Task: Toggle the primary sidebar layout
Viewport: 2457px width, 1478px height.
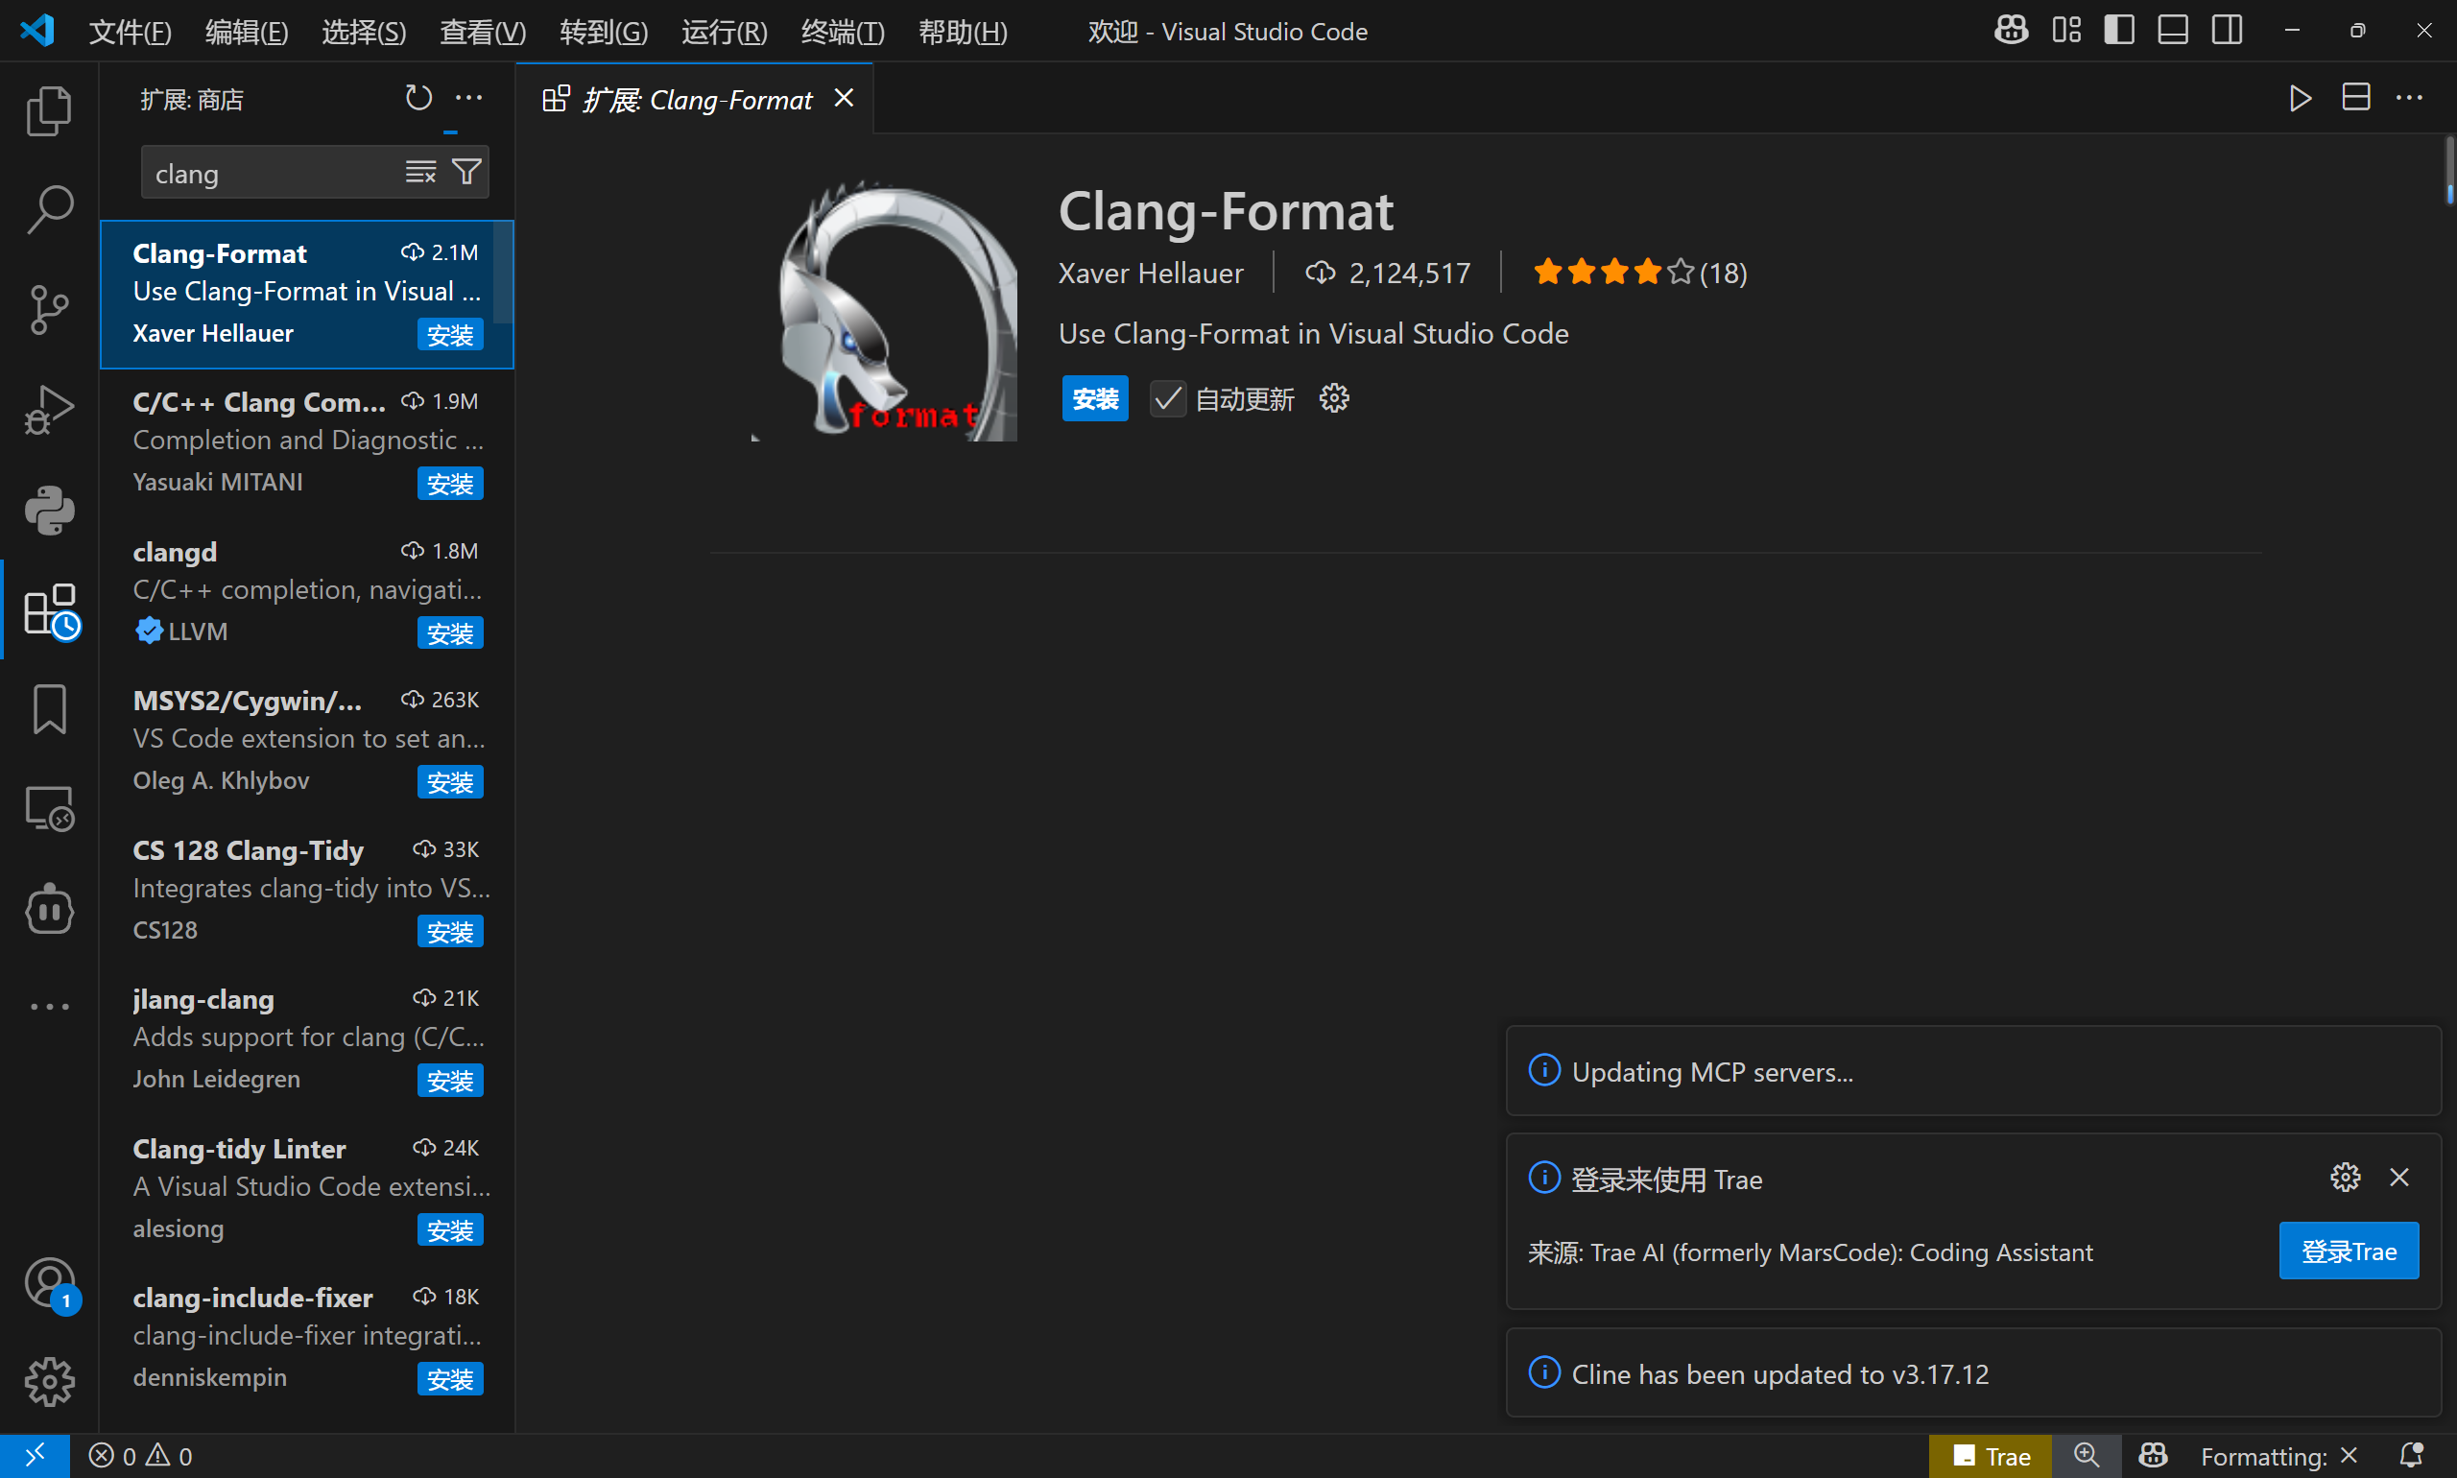Action: click(2118, 31)
